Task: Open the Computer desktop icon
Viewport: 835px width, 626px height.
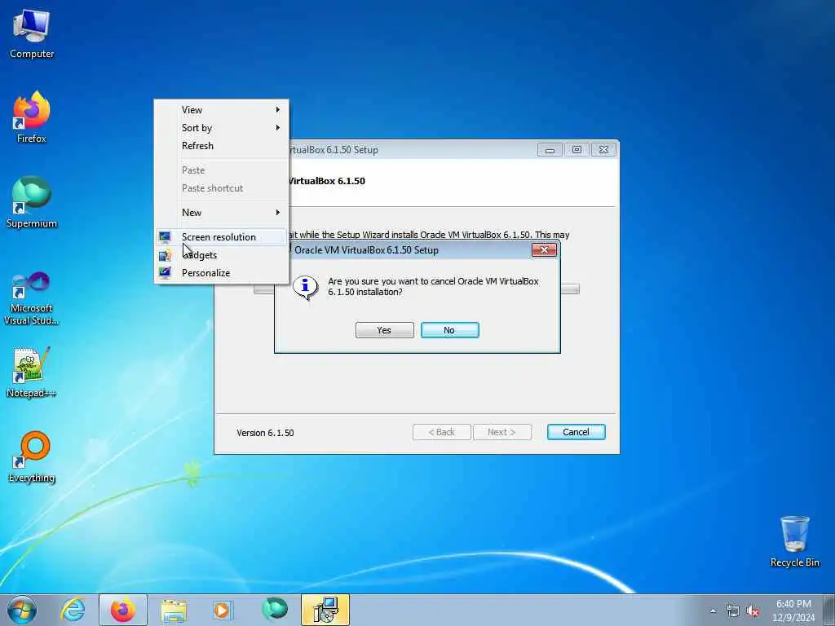Action: [x=32, y=34]
